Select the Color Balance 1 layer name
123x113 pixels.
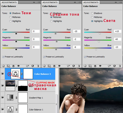36,109
